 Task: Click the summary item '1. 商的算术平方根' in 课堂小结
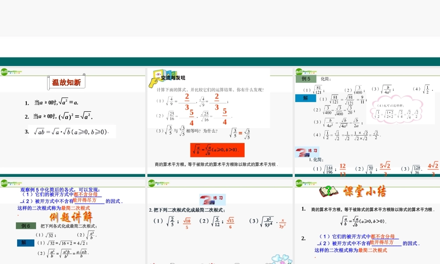pos(368,209)
